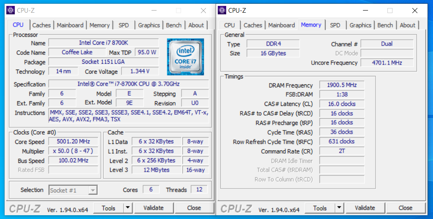433x219 pixels.
Task: Click Close button in right window
Action: click(x=406, y=208)
